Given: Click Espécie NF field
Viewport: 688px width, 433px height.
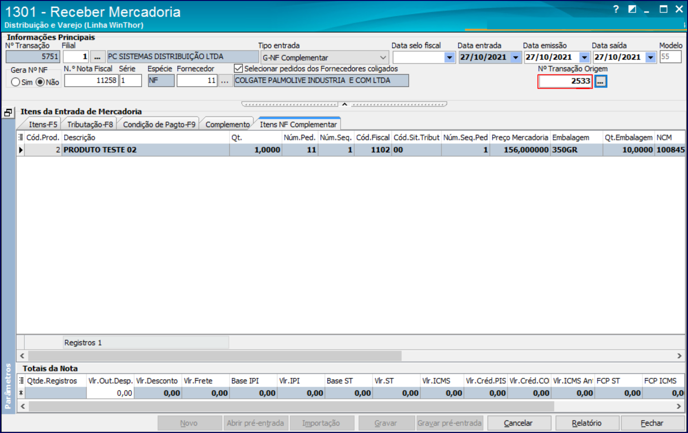Looking at the screenshot, I should (x=161, y=81).
